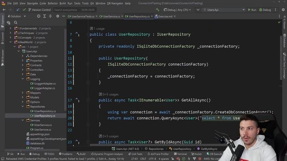287x161 pixels.
Task: Open the Users.Api run configuration dropdown
Action: [x=224, y=10]
